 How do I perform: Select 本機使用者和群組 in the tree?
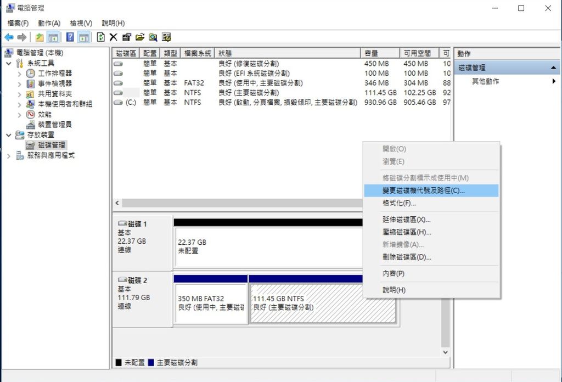coord(65,104)
